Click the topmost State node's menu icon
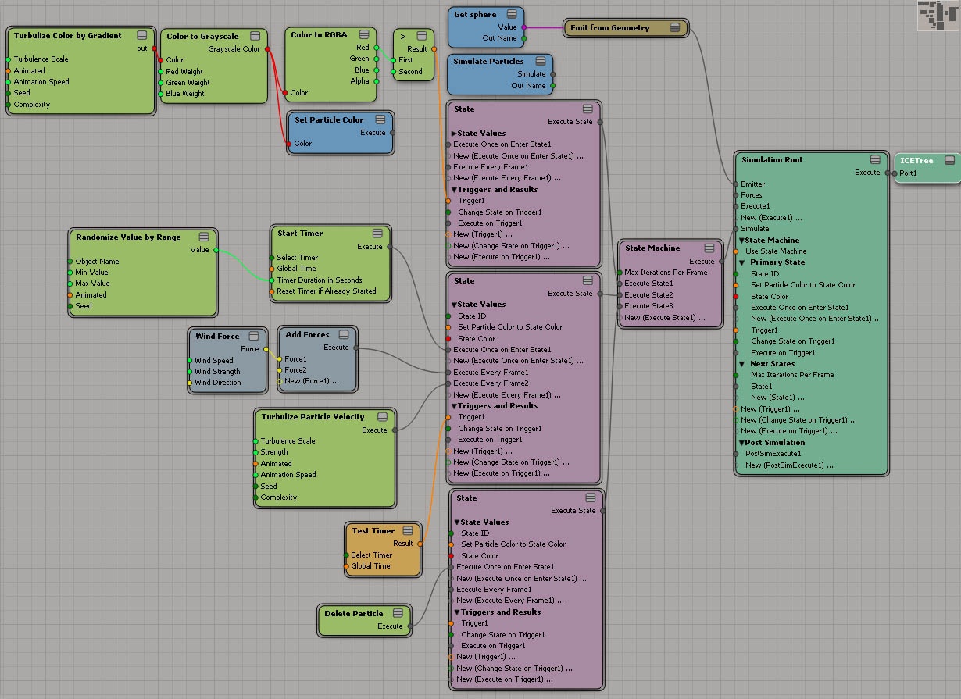 [x=588, y=109]
